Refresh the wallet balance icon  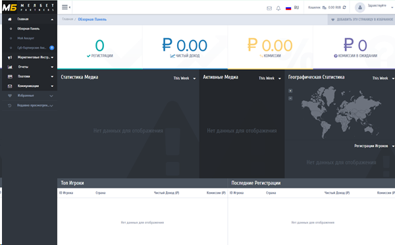344,7
